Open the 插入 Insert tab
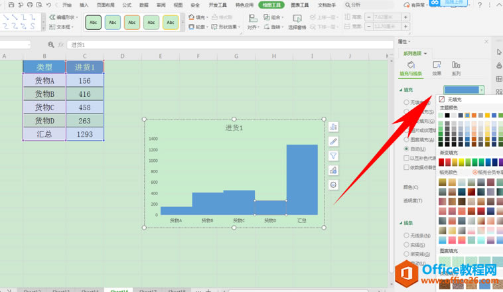 [x=84, y=5]
